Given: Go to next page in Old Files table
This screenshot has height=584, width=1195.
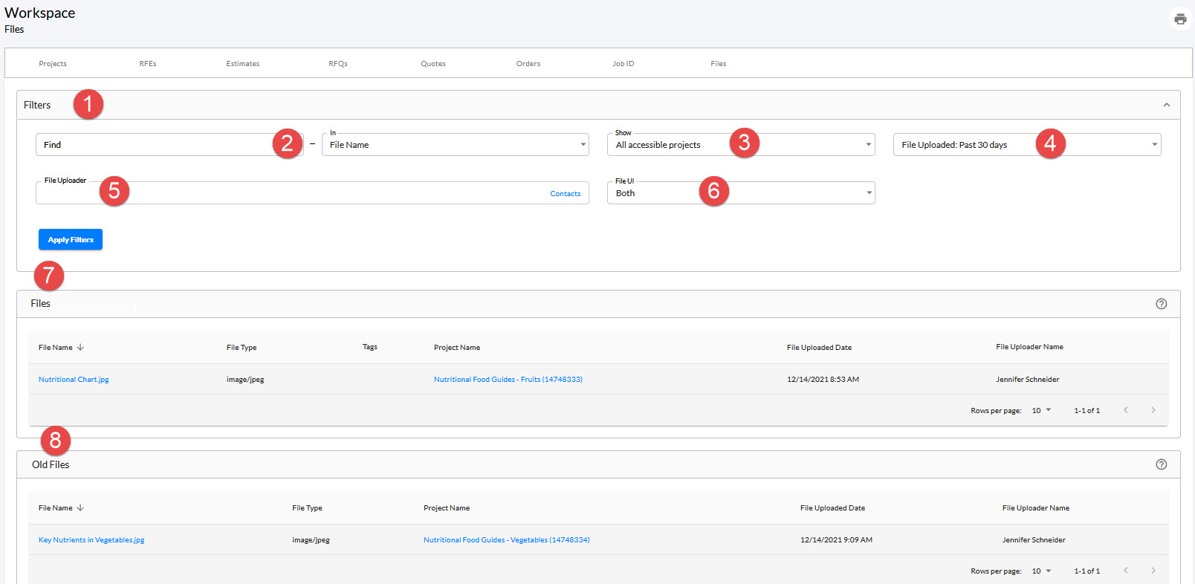Looking at the screenshot, I should pos(1153,571).
